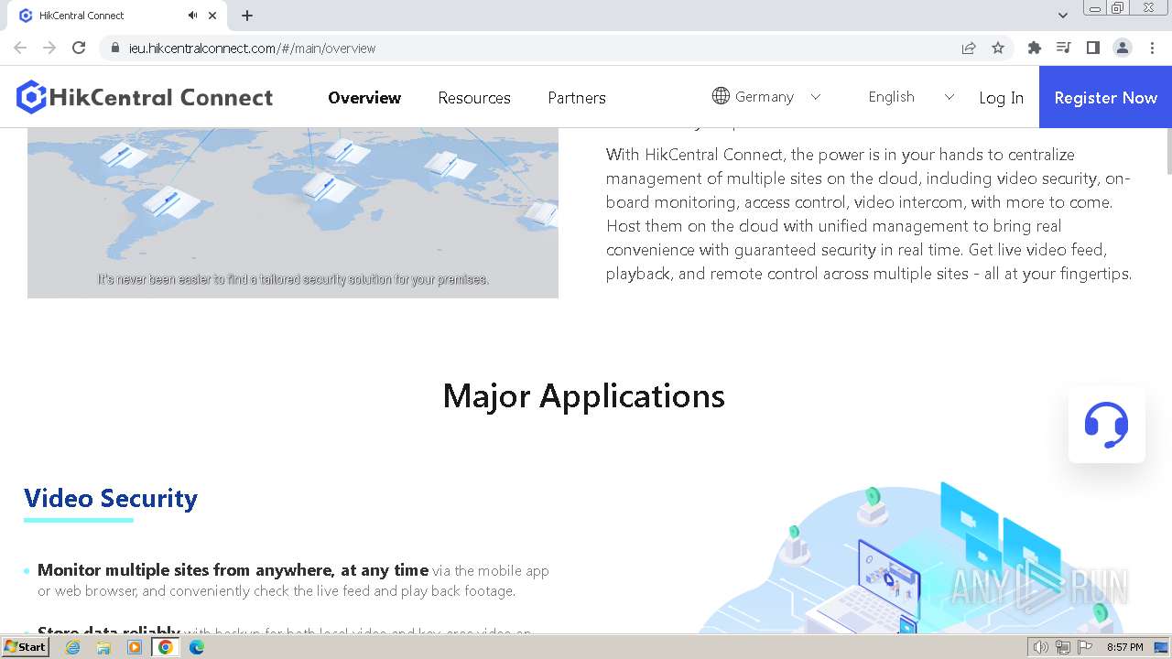Click the lock site-info icon
1172x659 pixels.
click(x=115, y=48)
